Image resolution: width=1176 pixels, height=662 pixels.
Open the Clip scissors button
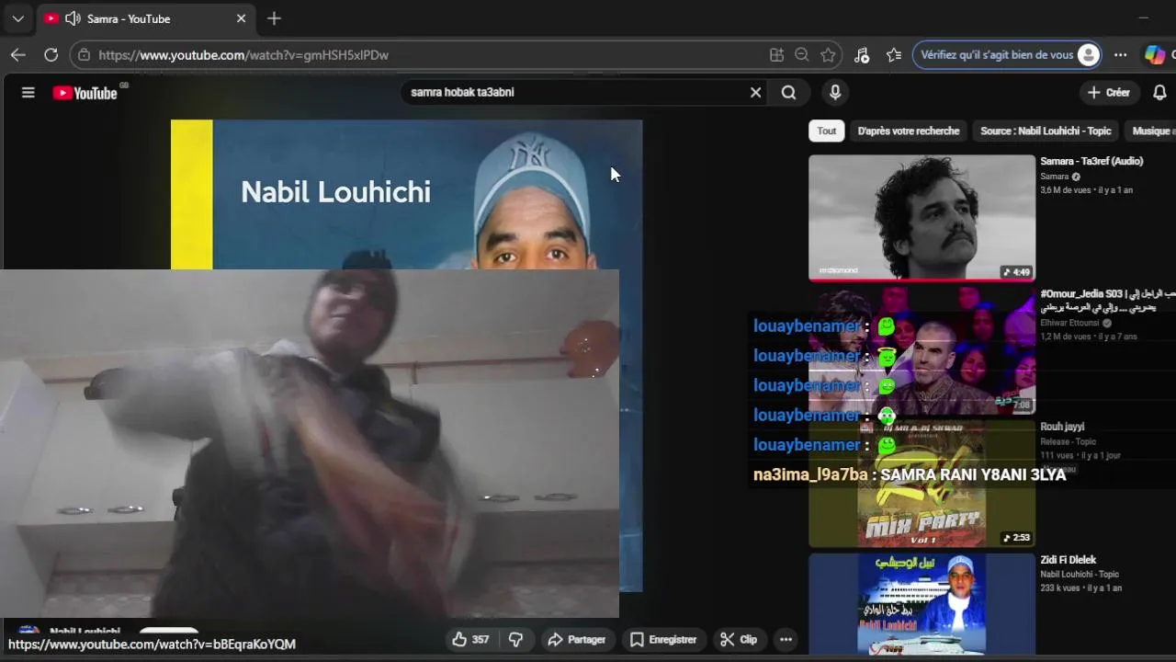(739, 639)
